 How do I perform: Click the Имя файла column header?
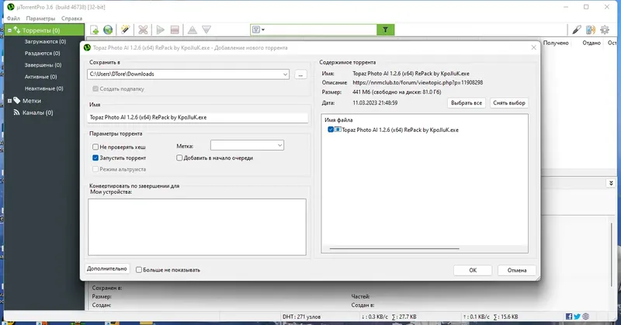click(338, 120)
